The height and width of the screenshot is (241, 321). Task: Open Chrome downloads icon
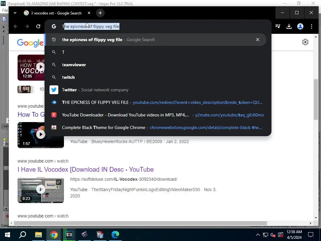click(289, 26)
